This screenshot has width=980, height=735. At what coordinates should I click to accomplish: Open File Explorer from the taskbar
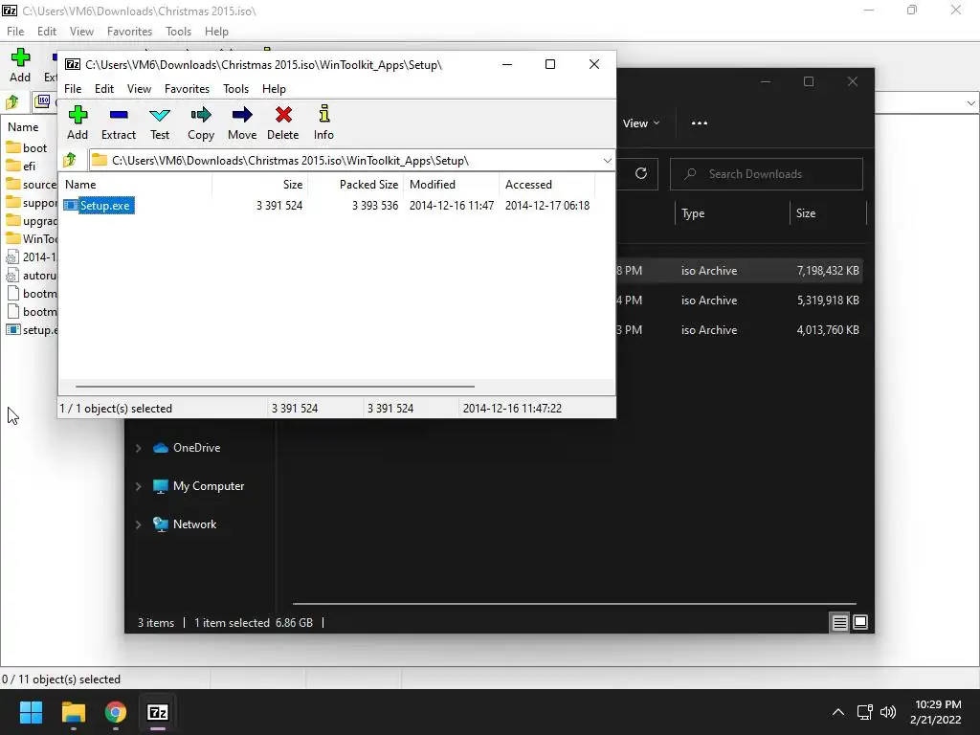click(73, 712)
